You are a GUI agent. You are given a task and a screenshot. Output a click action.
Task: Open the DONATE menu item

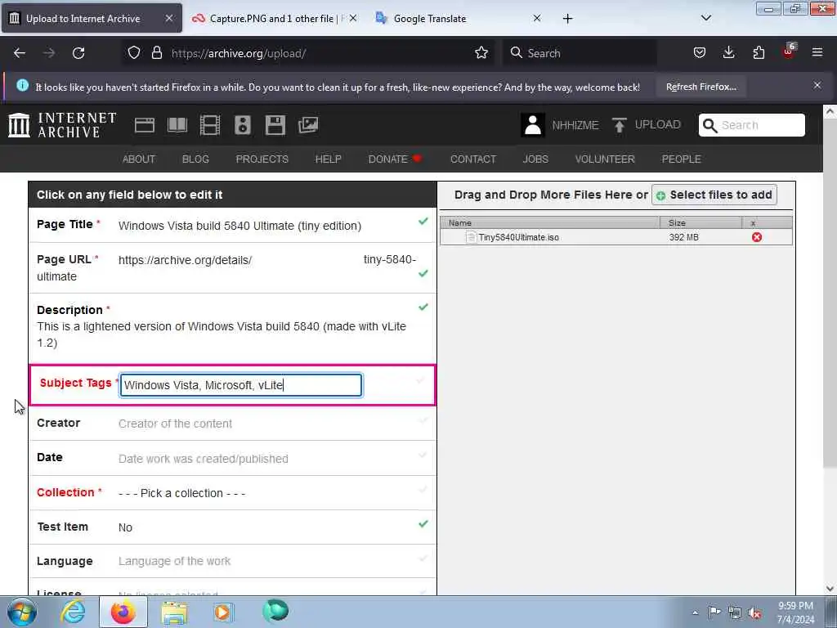click(395, 159)
